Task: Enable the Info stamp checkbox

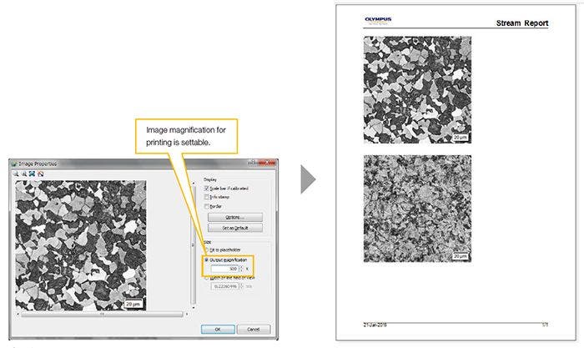Action: [x=207, y=197]
